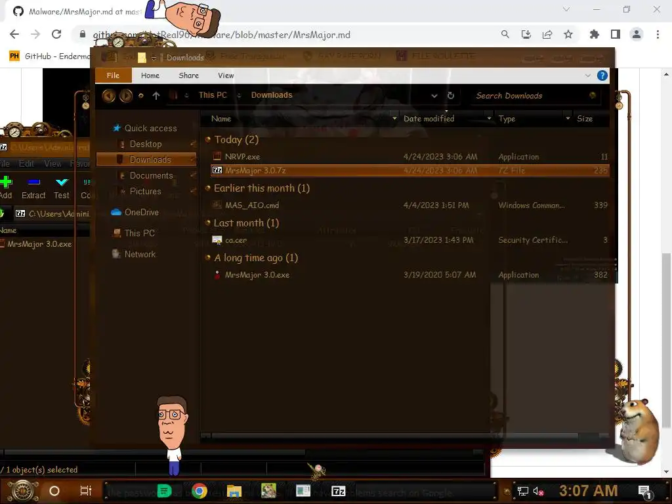Click the muted volume tray icon
This screenshot has width=672, height=504.
(x=538, y=491)
